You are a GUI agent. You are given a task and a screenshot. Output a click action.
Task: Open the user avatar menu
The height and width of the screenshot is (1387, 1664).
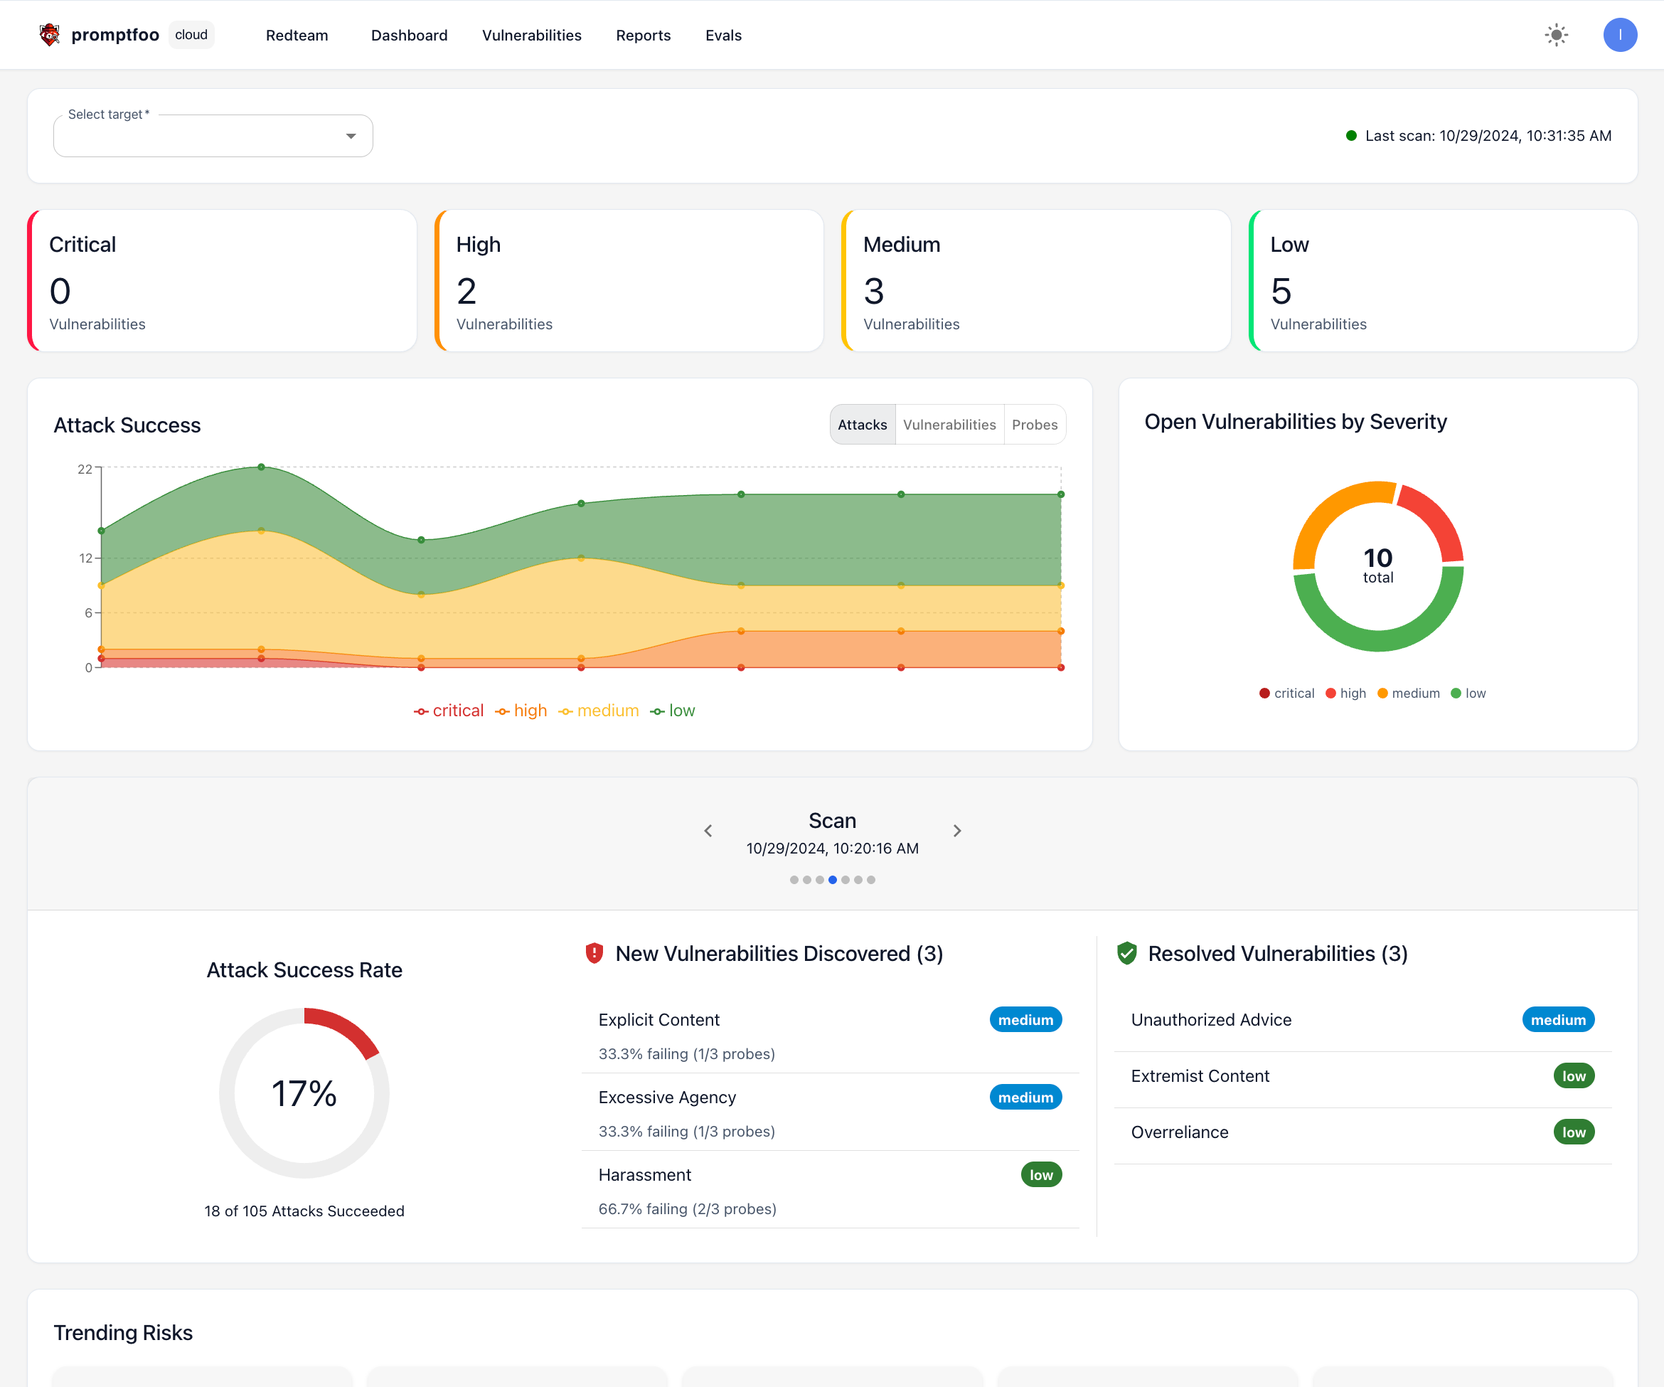(x=1621, y=34)
